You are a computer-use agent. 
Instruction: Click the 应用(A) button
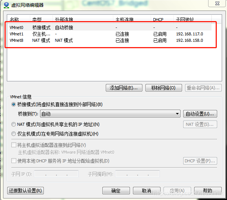coord(177,191)
